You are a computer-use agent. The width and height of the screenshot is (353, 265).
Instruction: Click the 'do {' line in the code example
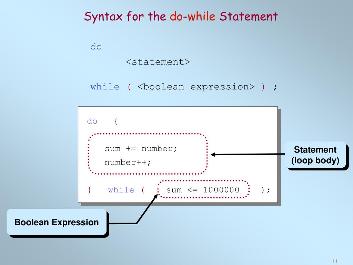coord(102,121)
